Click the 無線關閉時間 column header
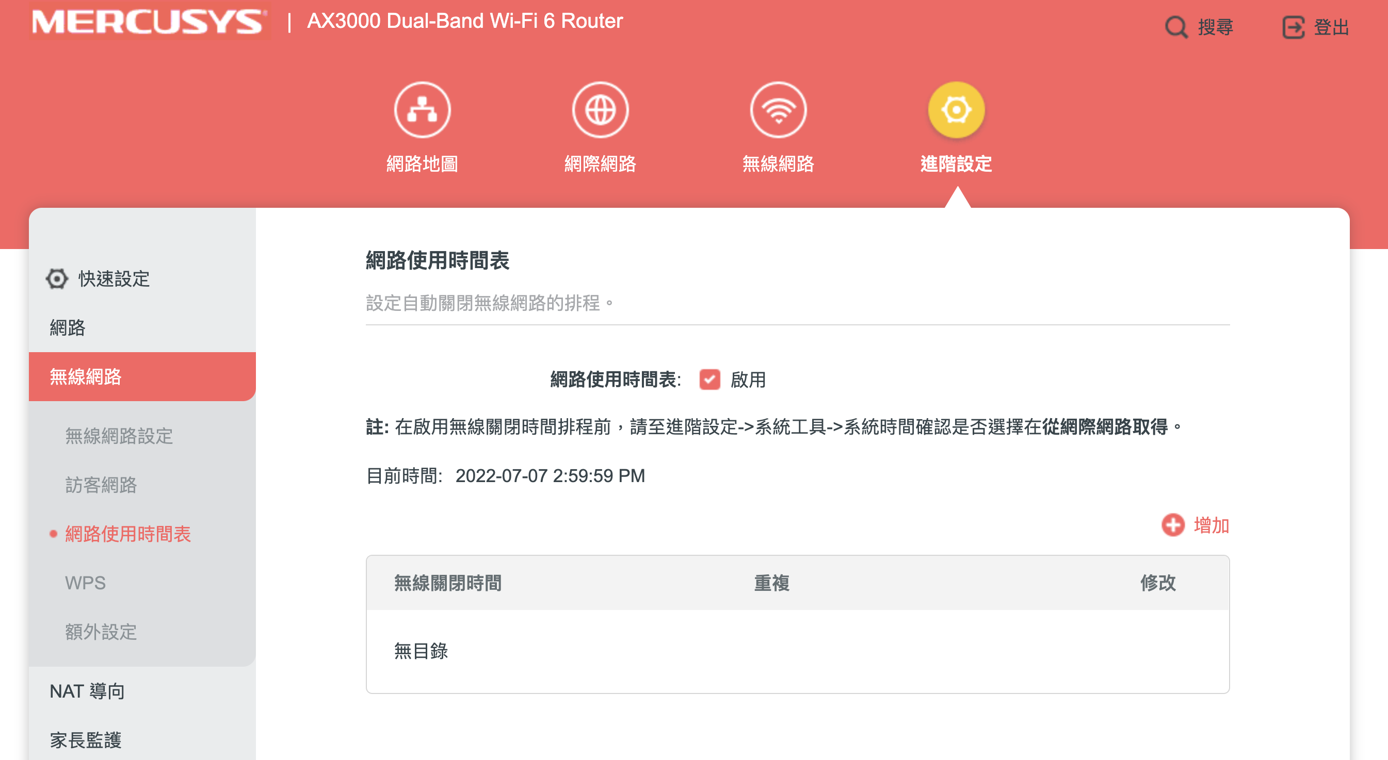This screenshot has height=760, width=1388. pos(448,583)
